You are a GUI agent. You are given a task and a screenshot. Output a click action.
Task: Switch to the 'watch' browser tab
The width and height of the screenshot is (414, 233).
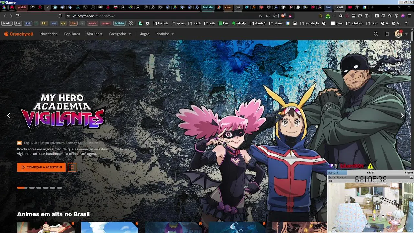[22, 7]
